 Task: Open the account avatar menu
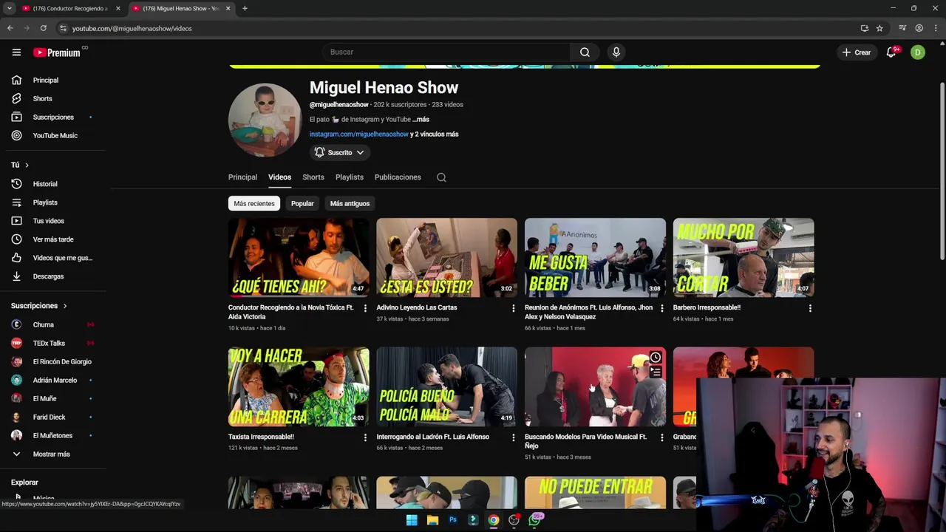point(918,52)
